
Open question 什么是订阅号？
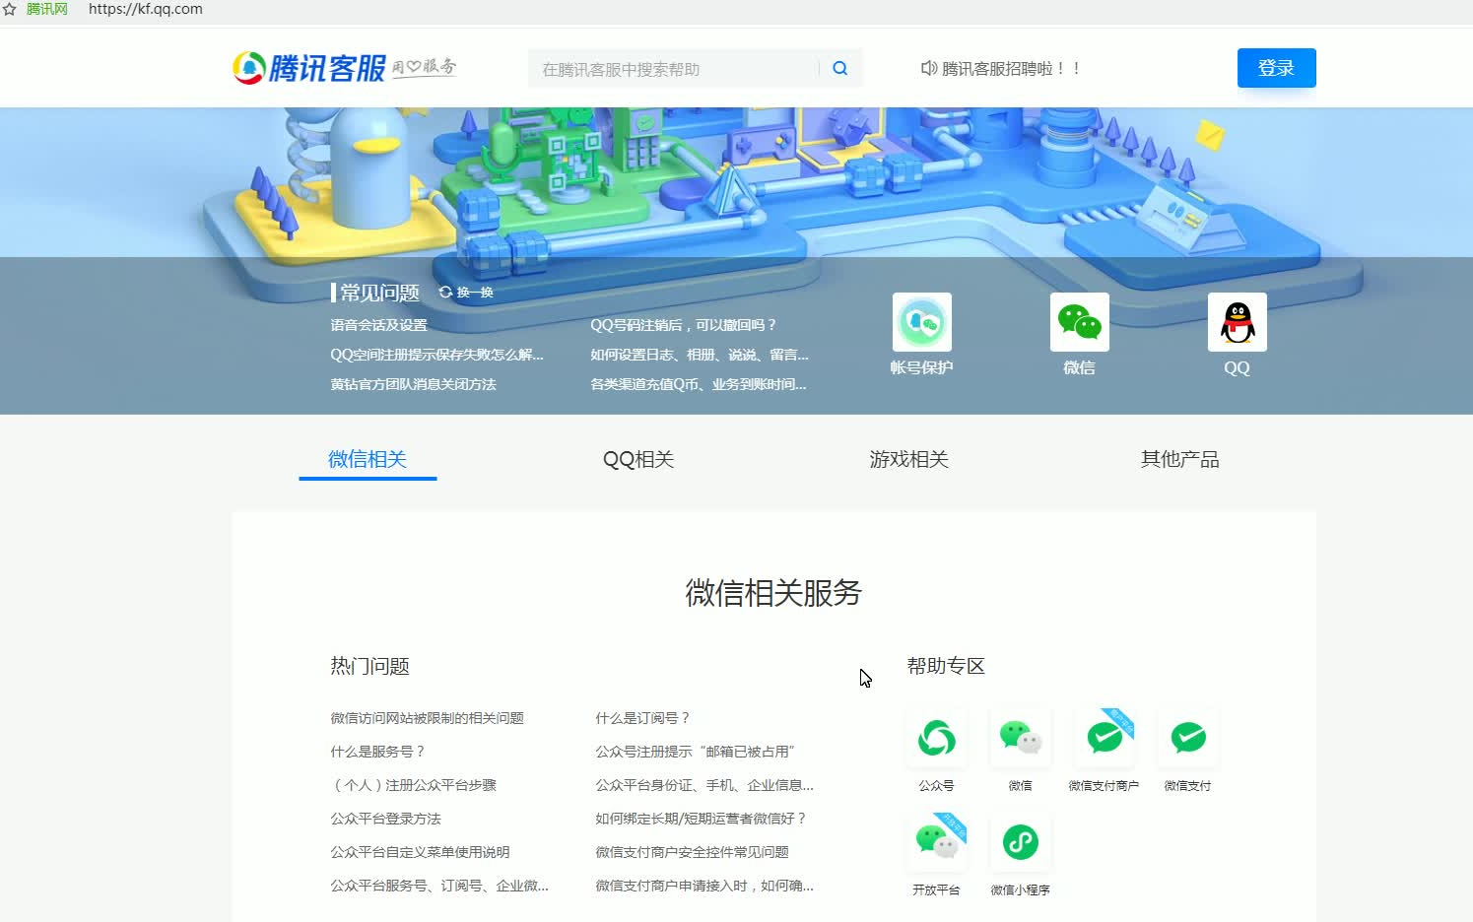643,718
